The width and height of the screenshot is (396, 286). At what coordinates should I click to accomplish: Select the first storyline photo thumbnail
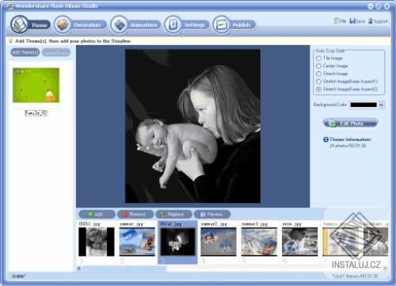[97, 242]
